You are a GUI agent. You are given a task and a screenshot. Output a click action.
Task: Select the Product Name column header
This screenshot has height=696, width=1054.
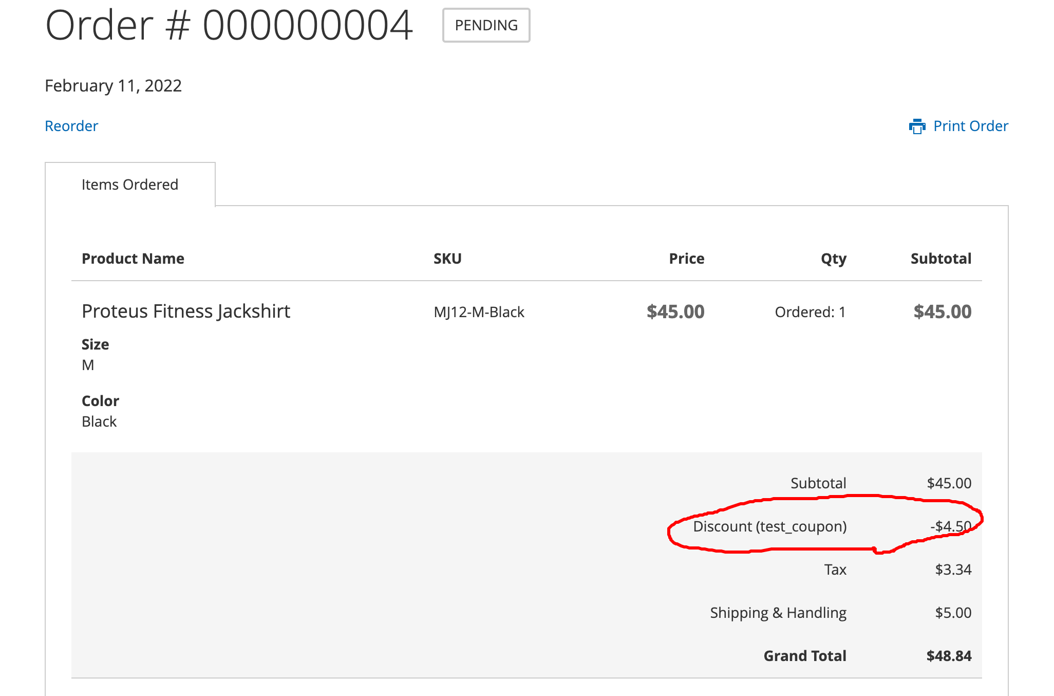point(133,258)
